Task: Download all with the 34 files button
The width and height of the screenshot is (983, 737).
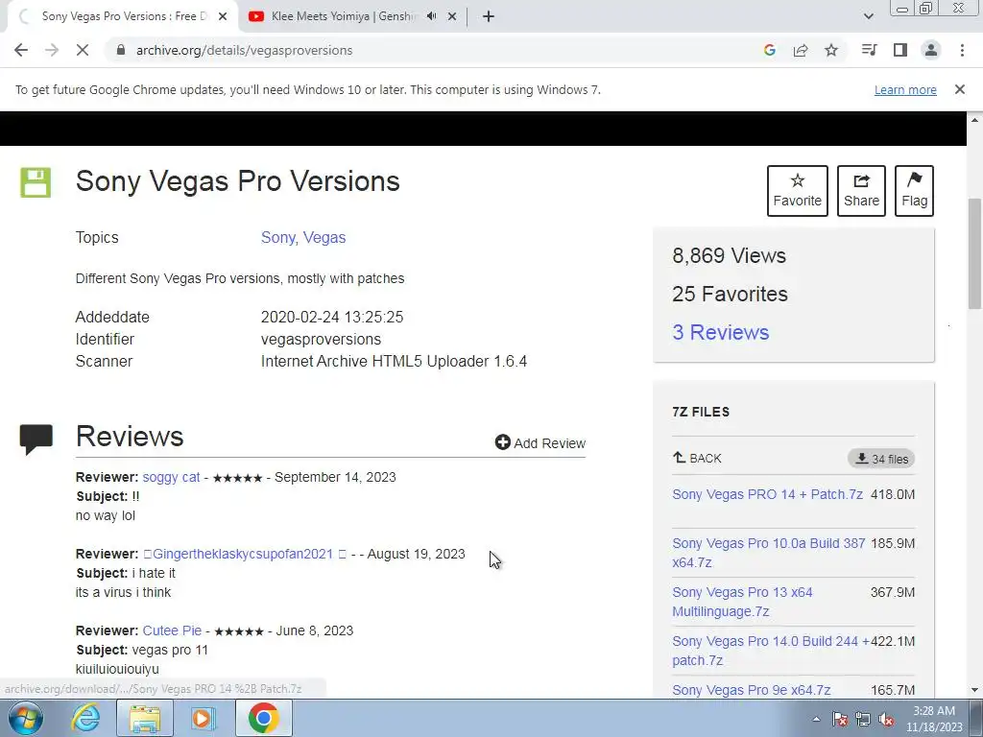Action: click(x=881, y=459)
